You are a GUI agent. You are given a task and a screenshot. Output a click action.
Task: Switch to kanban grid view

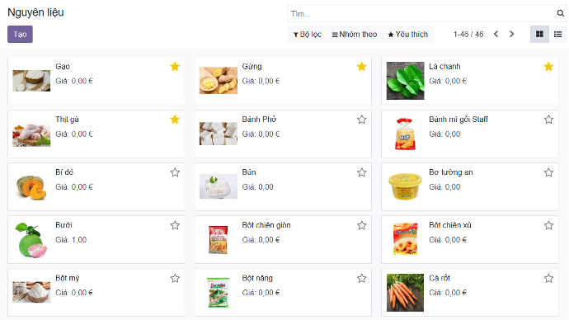tap(539, 34)
